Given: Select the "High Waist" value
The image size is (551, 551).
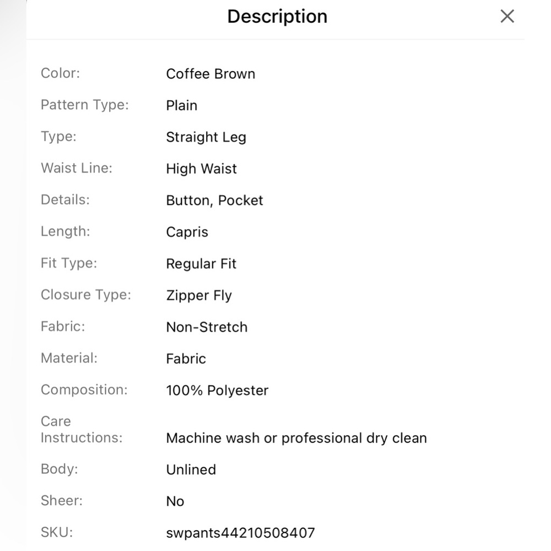Looking at the screenshot, I should (x=201, y=169).
